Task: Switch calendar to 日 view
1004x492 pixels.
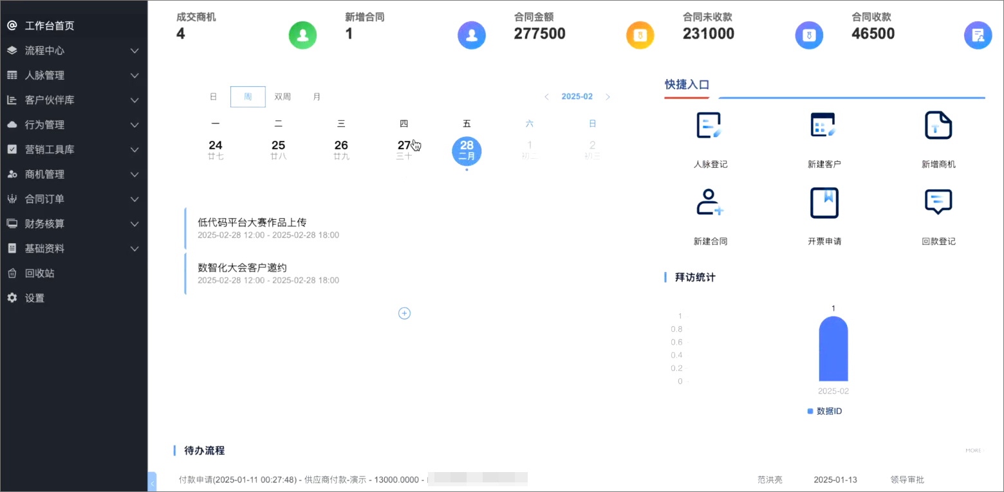Action: point(213,97)
